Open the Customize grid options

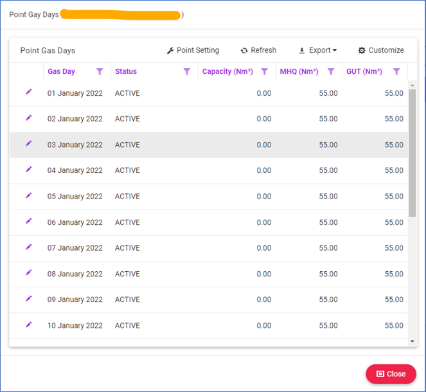[381, 50]
